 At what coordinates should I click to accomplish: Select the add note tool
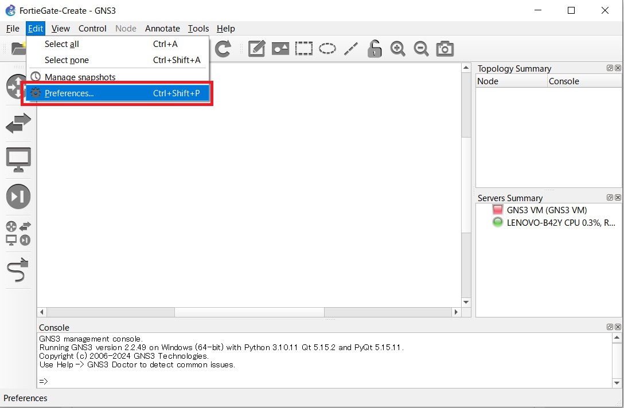coord(257,49)
